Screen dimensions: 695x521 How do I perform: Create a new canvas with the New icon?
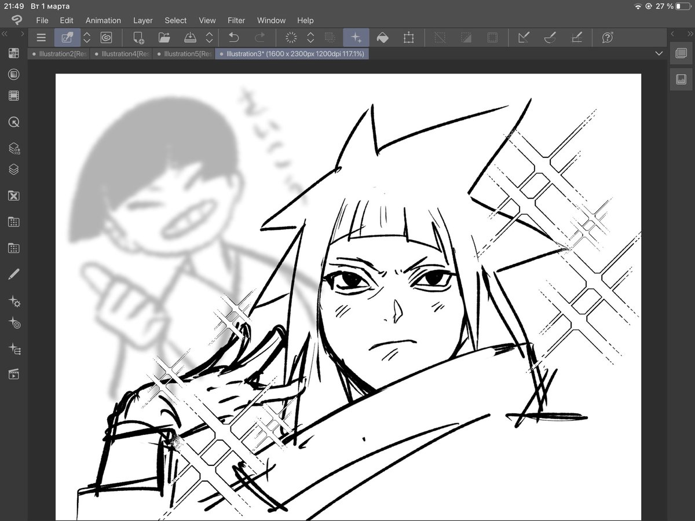[x=138, y=38]
